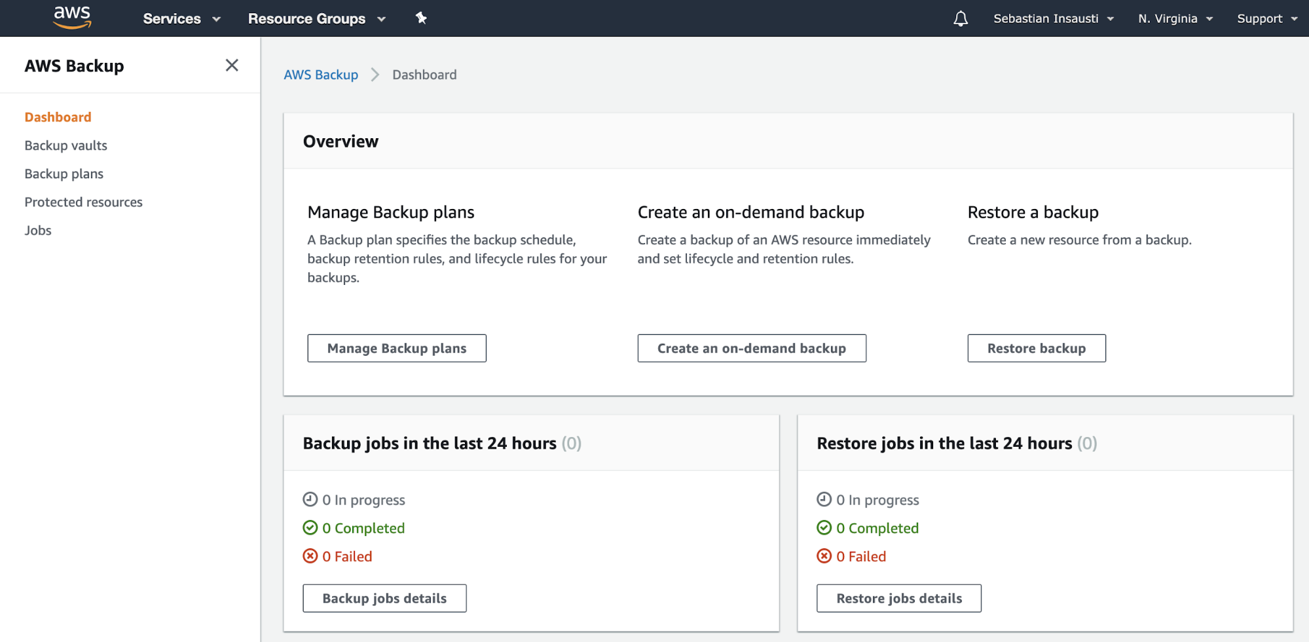Open Backup jobs details
The height and width of the screenshot is (642, 1309).
384,598
